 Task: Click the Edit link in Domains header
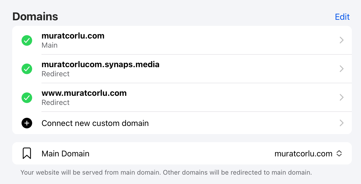342,17
